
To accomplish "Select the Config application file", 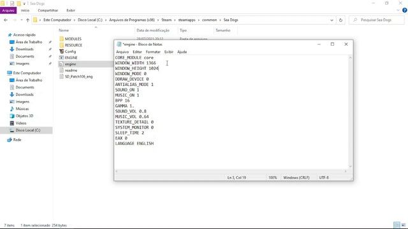I will [70, 52].
